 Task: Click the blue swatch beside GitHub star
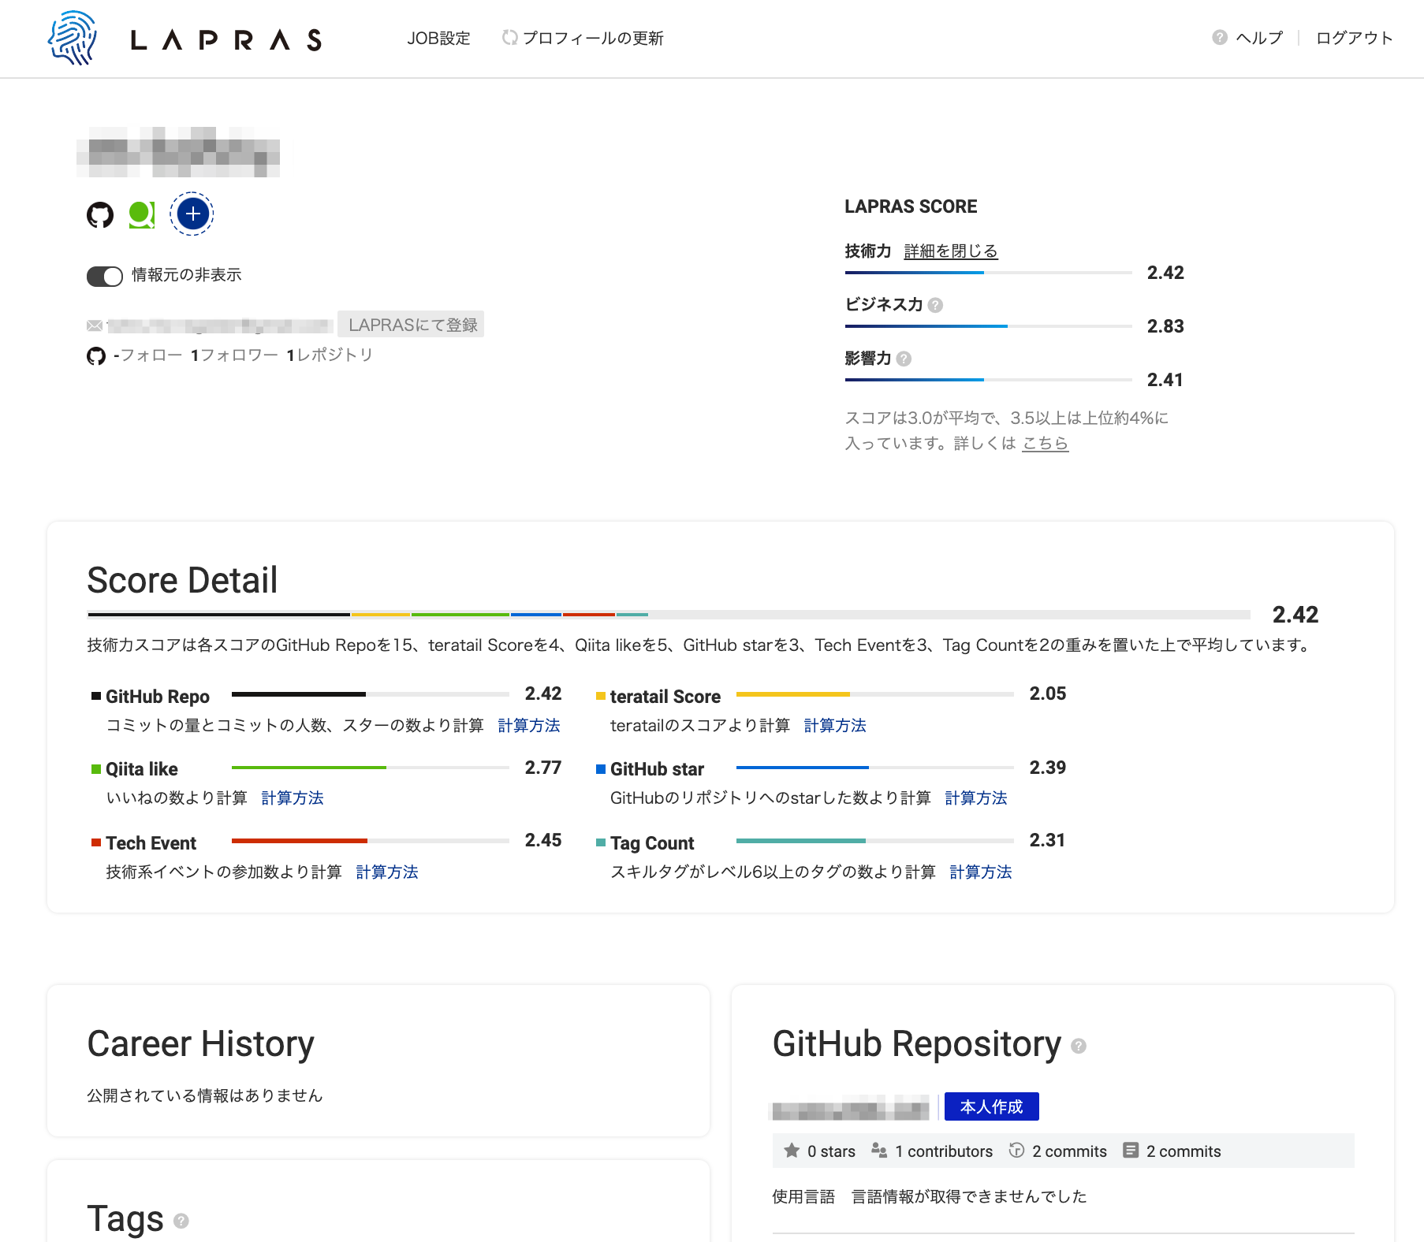click(x=601, y=769)
